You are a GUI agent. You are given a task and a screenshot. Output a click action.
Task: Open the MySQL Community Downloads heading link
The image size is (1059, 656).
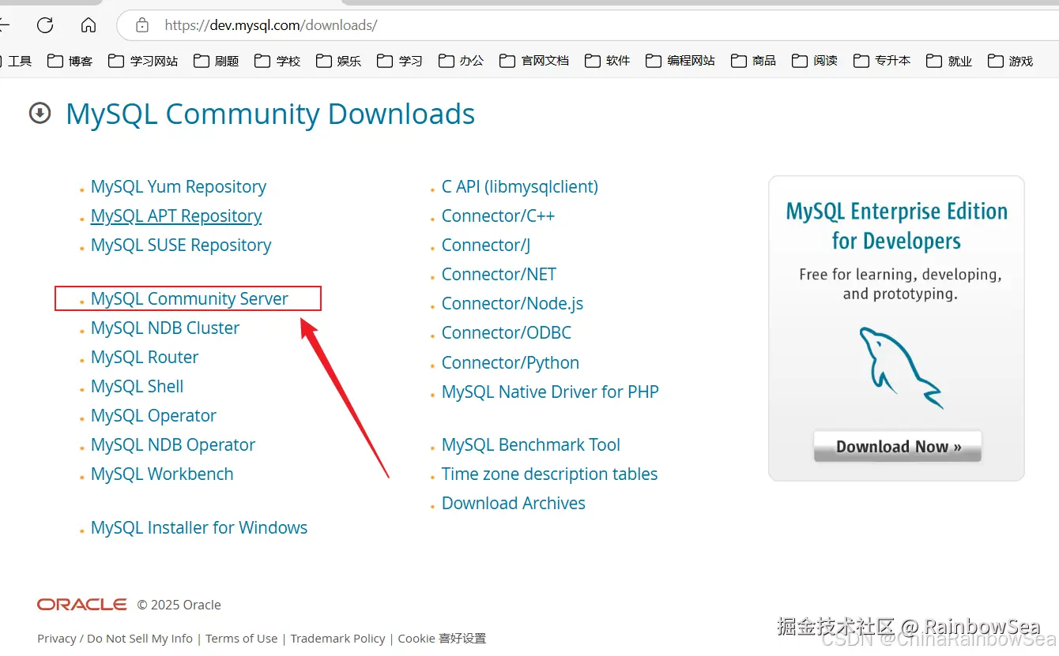(x=270, y=114)
